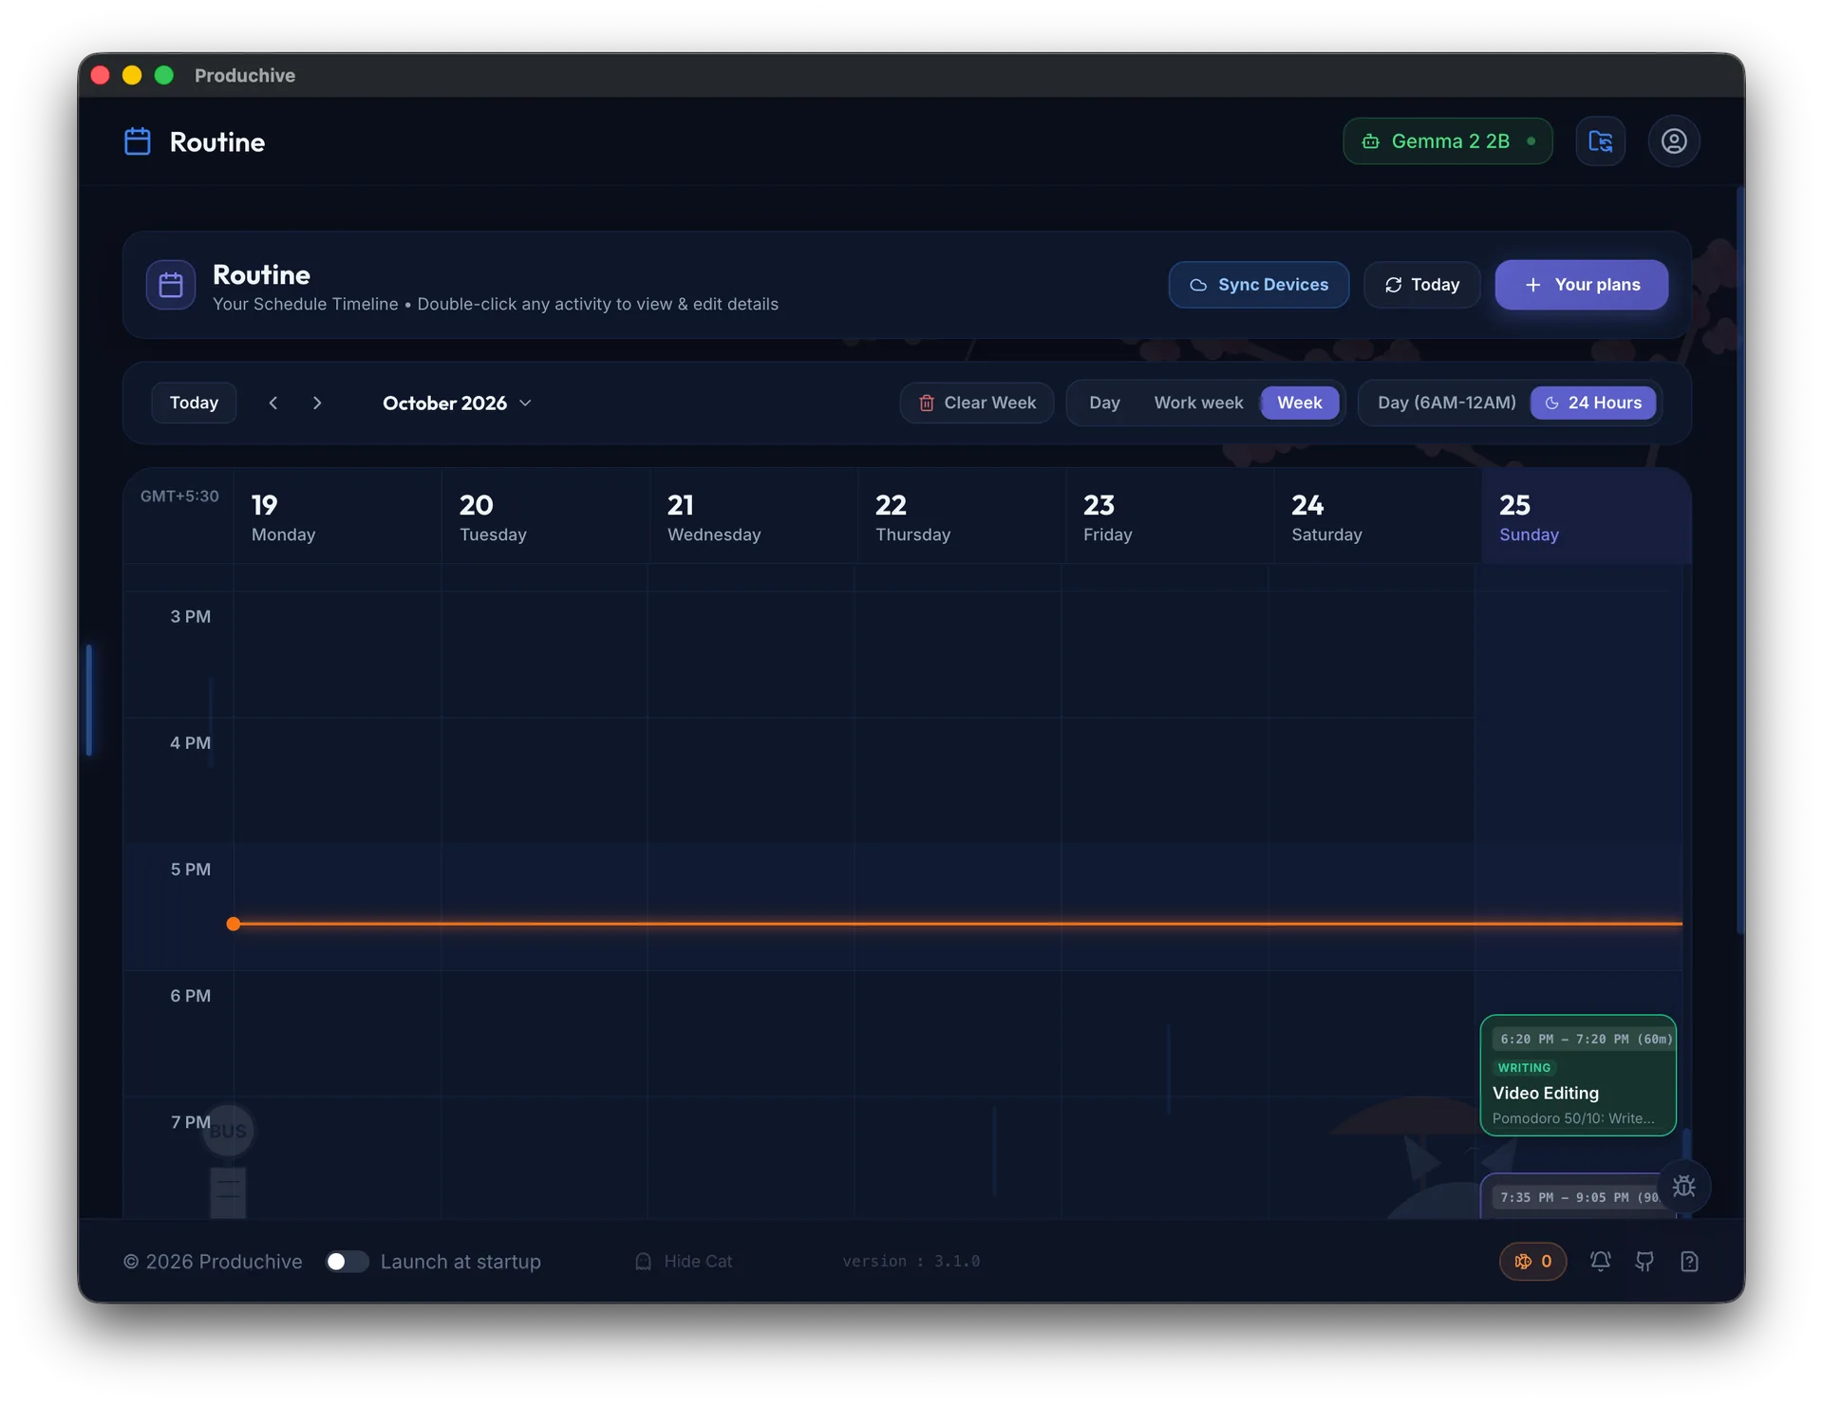Viewport: 1823px width, 1406px height.
Task: Open Your plans button
Action: click(x=1581, y=285)
